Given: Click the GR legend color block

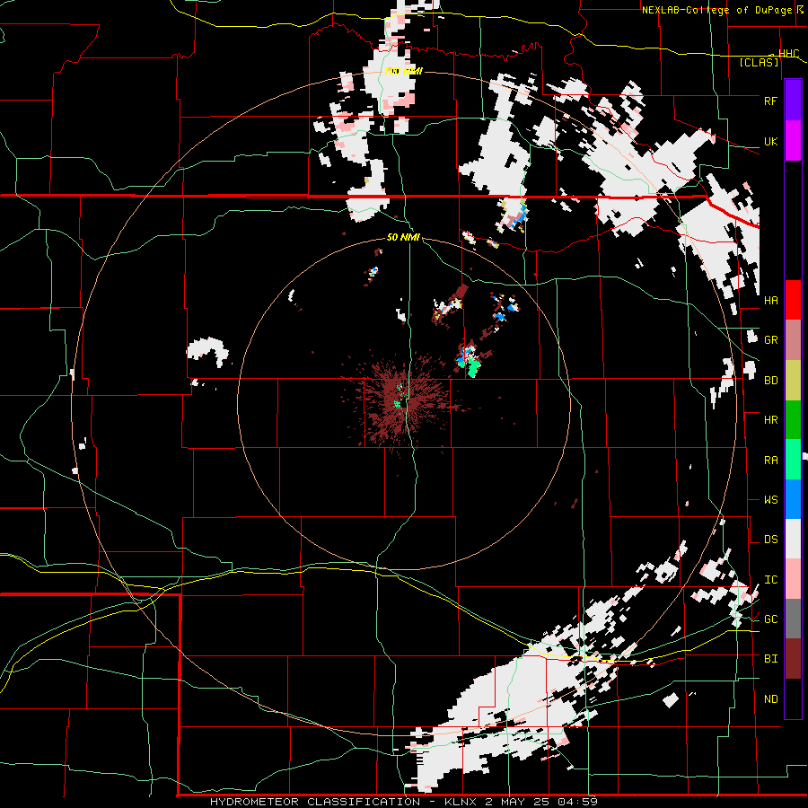Looking at the screenshot, I should 793,340.
